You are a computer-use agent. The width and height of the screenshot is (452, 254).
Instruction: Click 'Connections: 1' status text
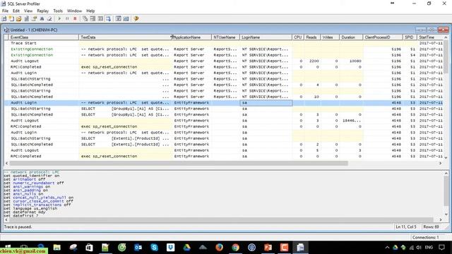point(425,238)
